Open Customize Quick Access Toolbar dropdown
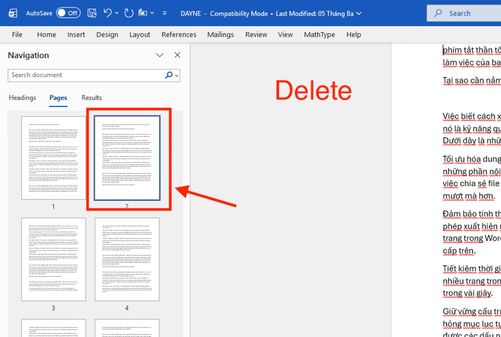This screenshot has width=501, height=337. point(164,14)
